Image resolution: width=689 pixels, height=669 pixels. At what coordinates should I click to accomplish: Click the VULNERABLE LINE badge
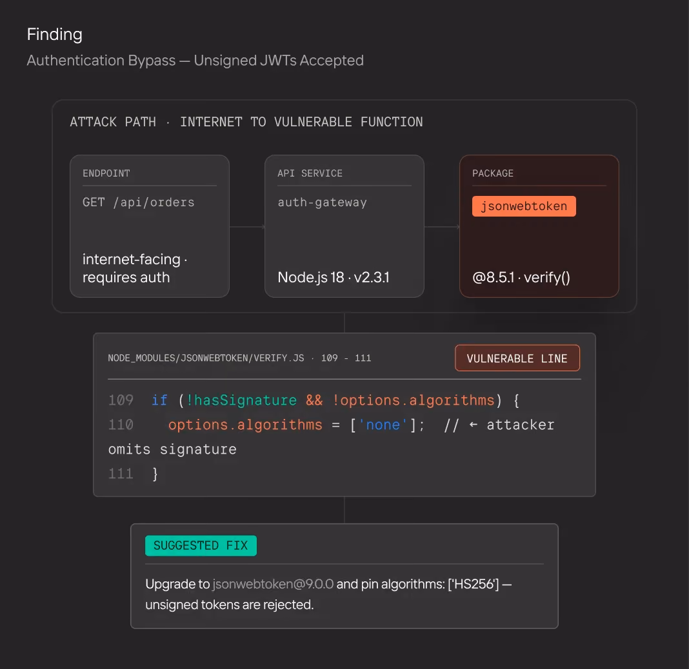pyautogui.click(x=517, y=358)
